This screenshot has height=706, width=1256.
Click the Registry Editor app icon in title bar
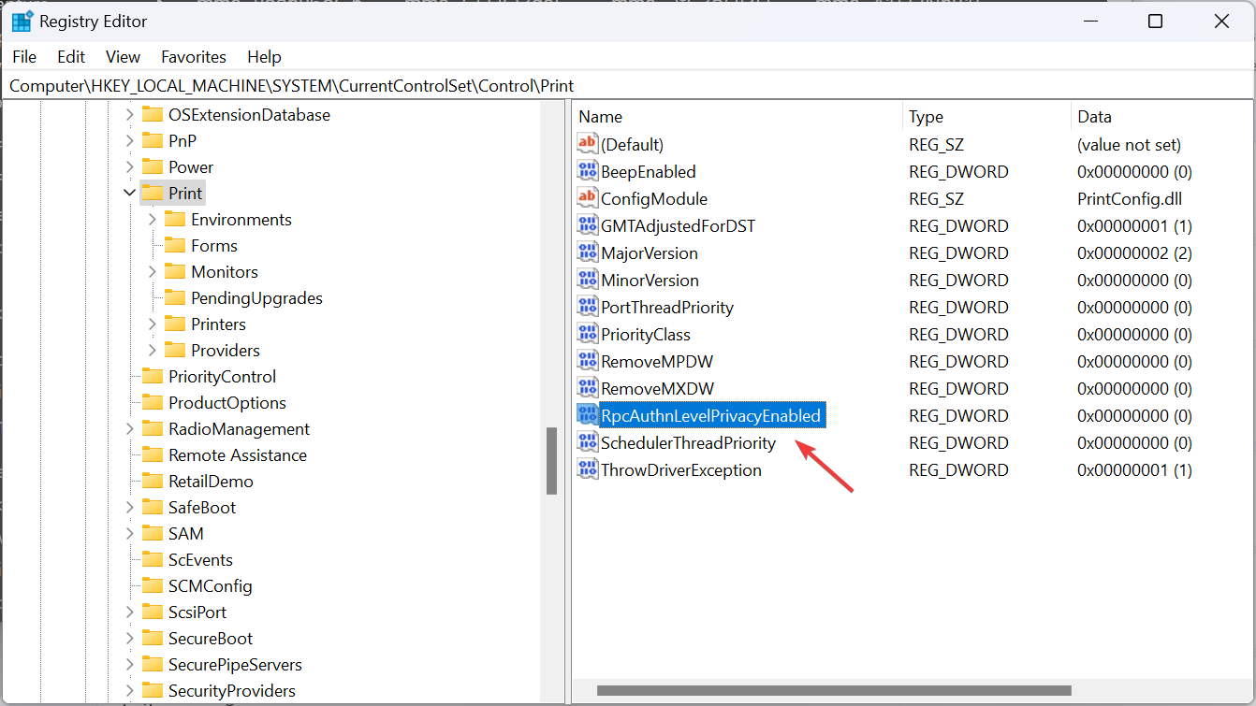point(22,21)
